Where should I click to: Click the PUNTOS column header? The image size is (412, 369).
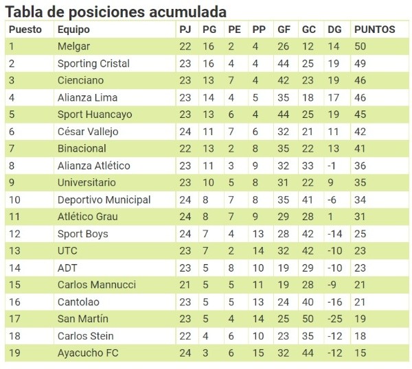pos(374,29)
